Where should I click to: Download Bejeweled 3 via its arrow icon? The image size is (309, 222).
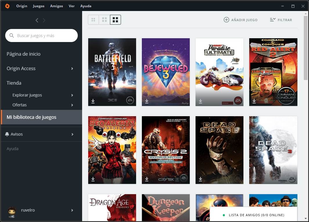tap(147, 101)
